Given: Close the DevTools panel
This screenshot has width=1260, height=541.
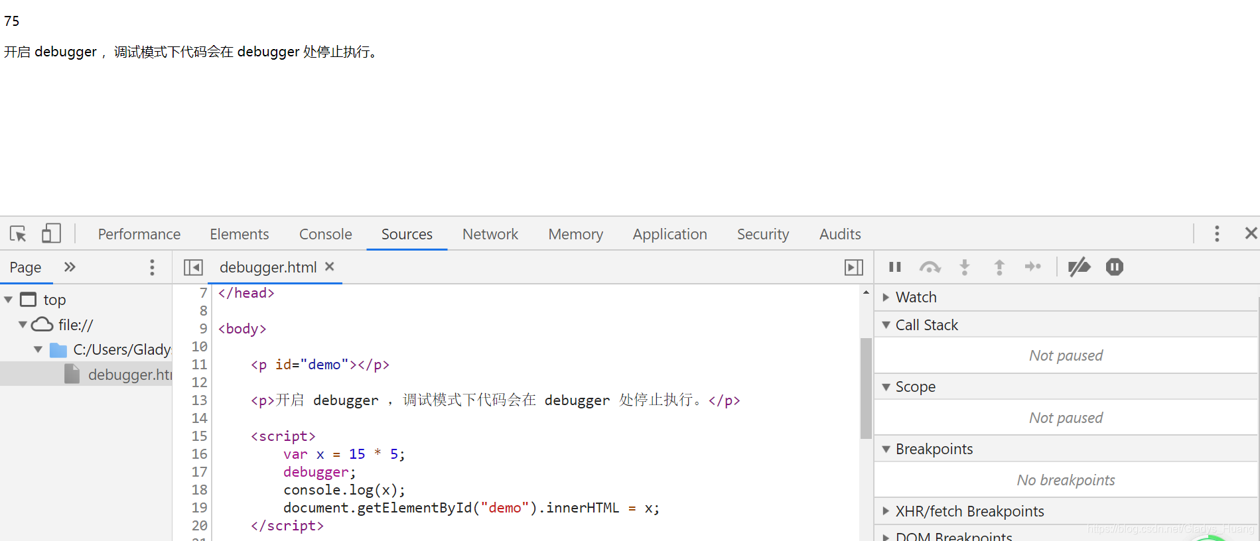Looking at the screenshot, I should (1251, 233).
